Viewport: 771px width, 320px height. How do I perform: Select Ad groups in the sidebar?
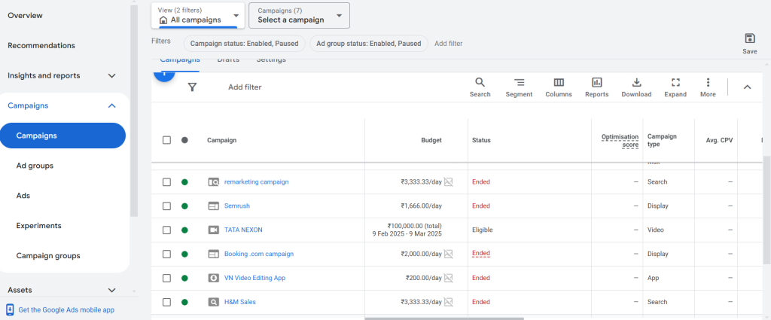tap(35, 166)
